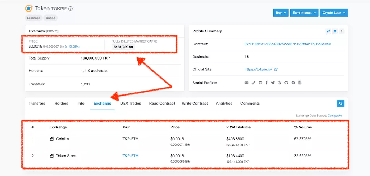Click the 1,110 addresses holders value
The width and height of the screenshot is (370, 176).
[x=95, y=71]
